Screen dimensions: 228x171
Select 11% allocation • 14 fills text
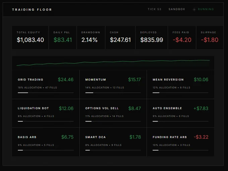[x=104, y=116]
